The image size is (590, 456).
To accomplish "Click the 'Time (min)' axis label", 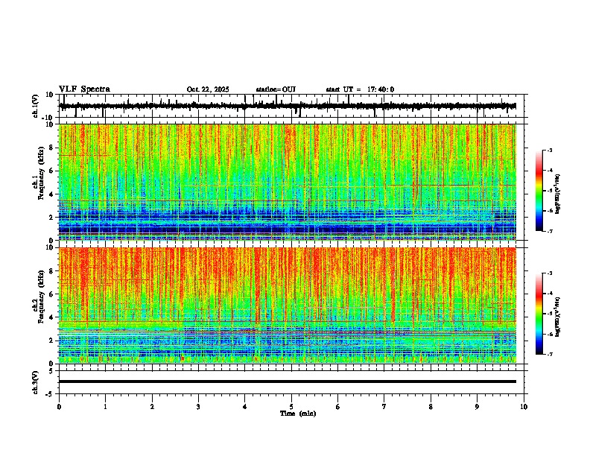I will click(298, 414).
